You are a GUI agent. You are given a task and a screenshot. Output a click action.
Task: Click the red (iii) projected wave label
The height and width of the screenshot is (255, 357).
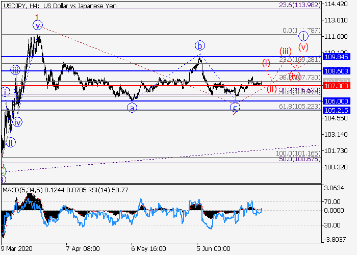285,50
